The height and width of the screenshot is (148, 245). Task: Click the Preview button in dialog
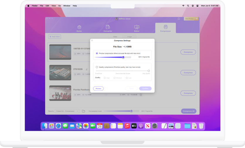click(98, 89)
